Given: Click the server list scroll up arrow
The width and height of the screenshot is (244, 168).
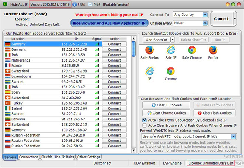Looking at the screenshot, I should (x=133, y=38).
